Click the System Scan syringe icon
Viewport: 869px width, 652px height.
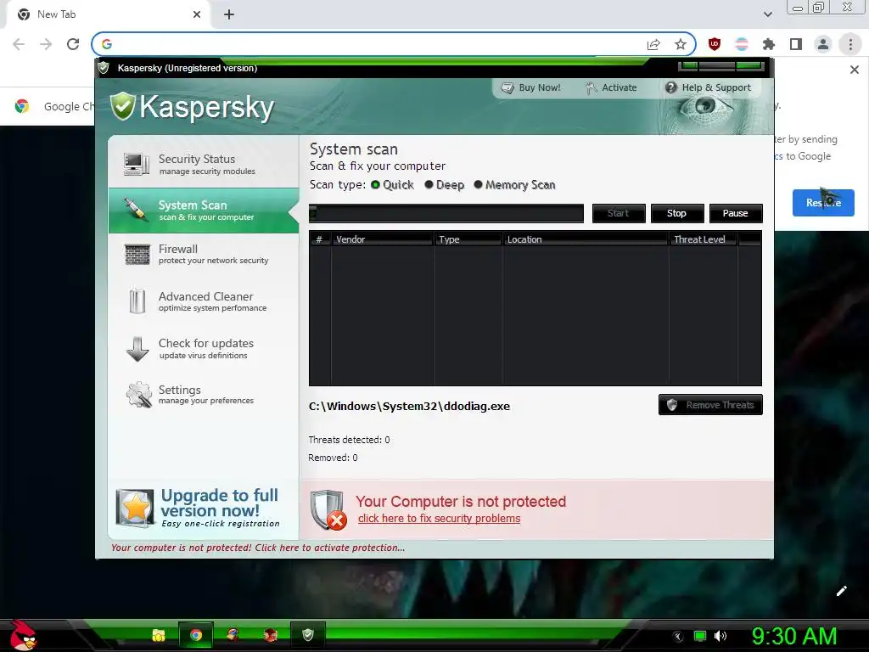pos(135,210)
